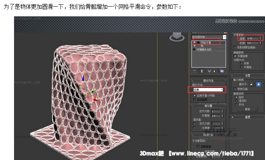Click Remove Modifier trash icon
The width and height of the screenshot is (265, 160).
click(x=215, y=71)
